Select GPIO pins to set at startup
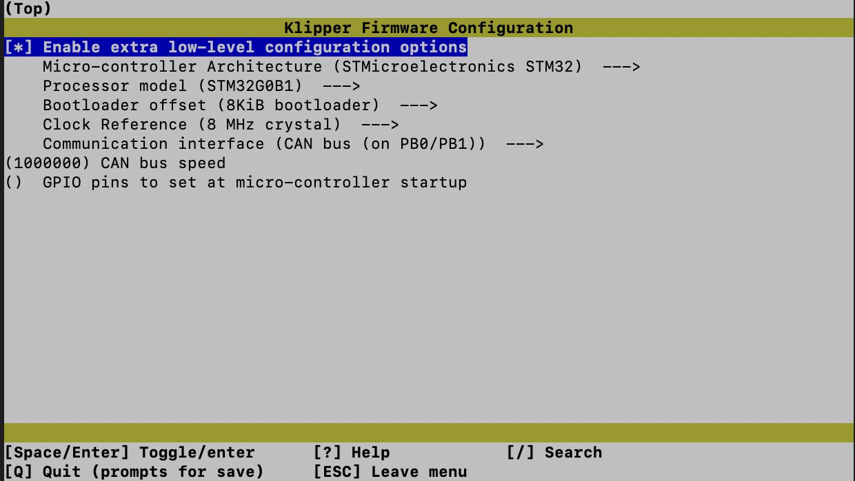855x481 pixels. [x=254, y=183]
